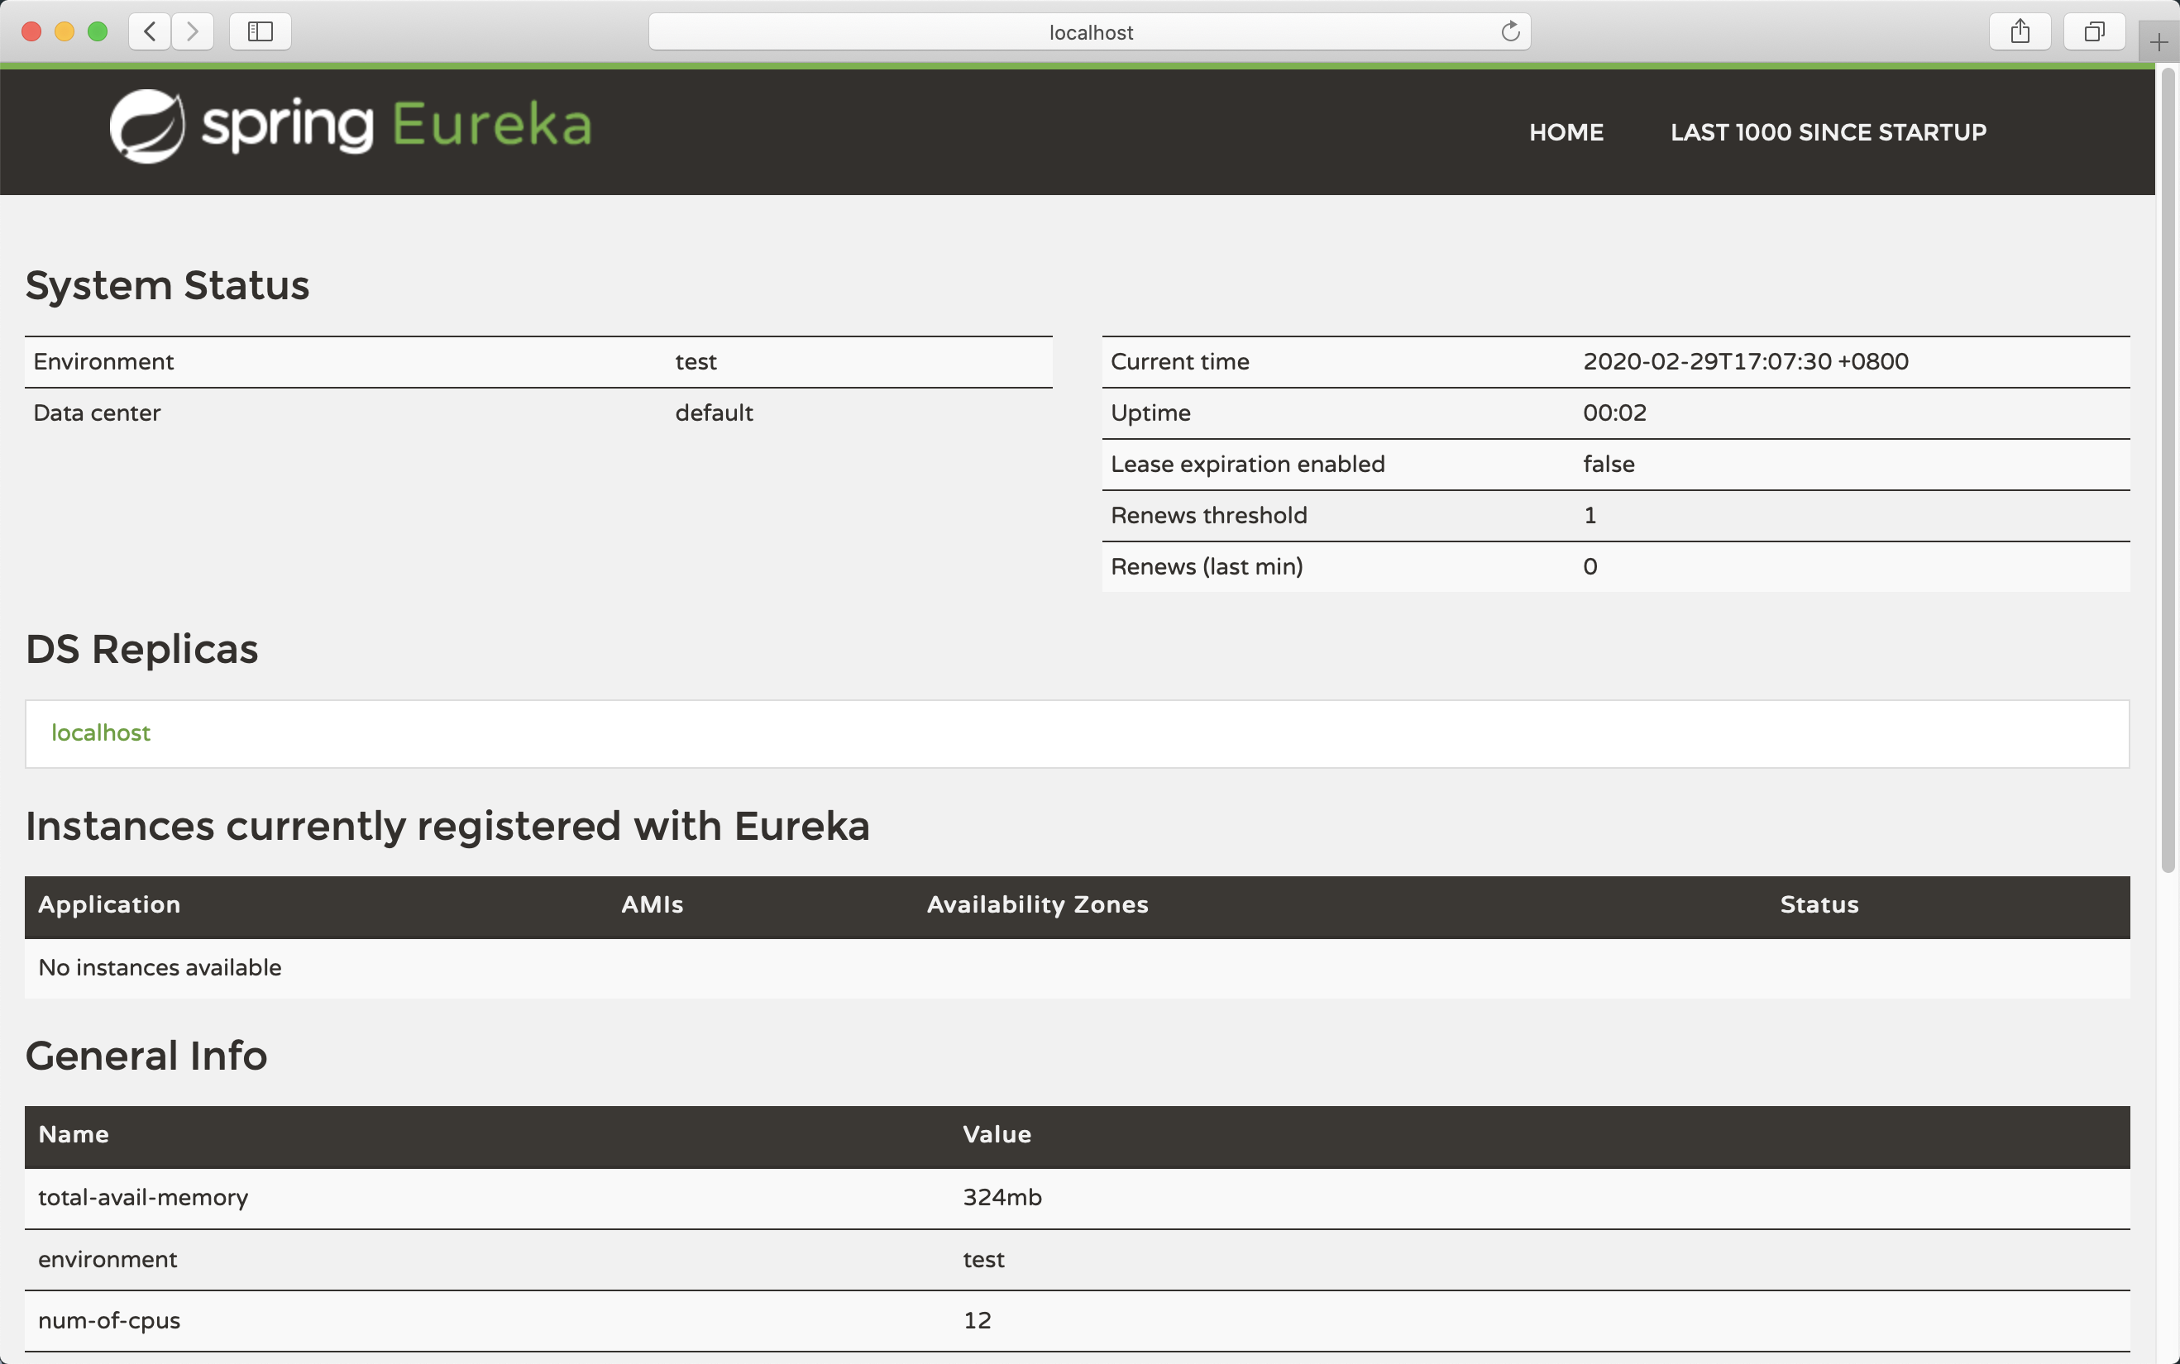Click the Application column header
The width and height of the screenshot is (2180, 1364).
[x=109, y=905]
